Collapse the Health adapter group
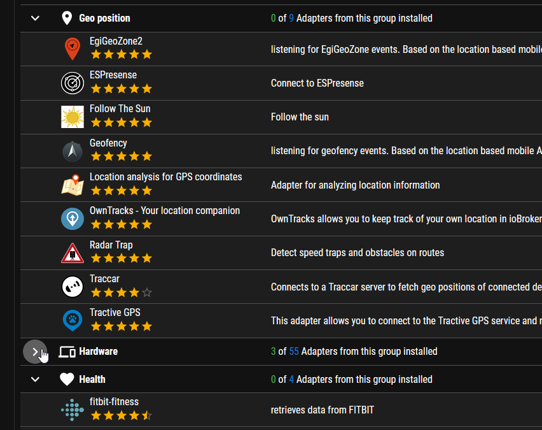This screenshot has height=430, width=542. (35, 380)
